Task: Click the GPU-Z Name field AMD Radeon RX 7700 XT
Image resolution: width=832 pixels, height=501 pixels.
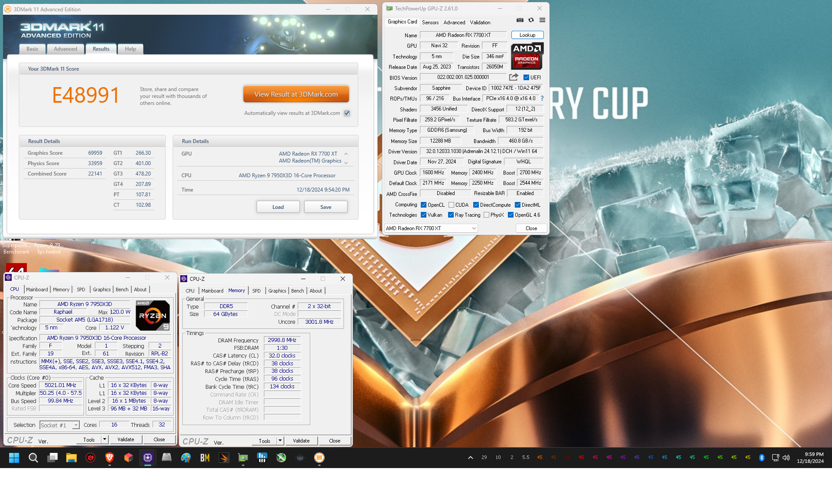Action: (x=463, y=35)
